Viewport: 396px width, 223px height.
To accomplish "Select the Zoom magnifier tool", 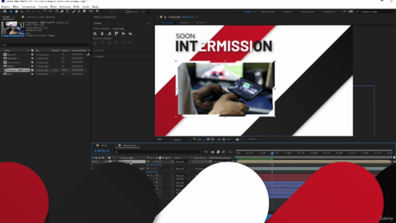I will pyautogui.click(x=22, y=11).
